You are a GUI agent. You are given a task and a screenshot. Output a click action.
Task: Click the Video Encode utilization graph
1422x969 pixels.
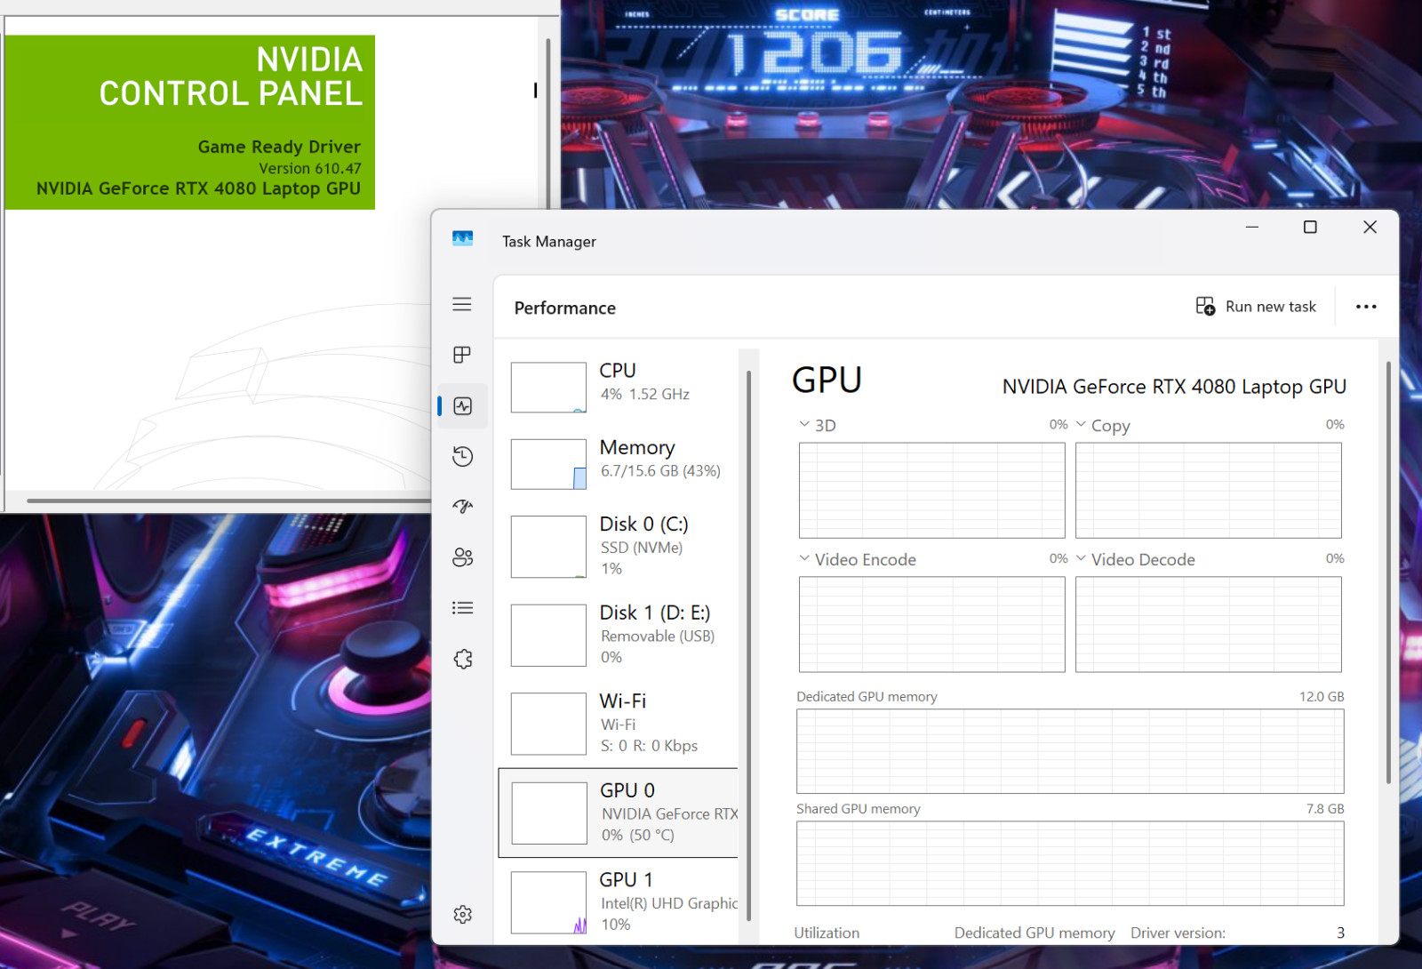click(931, 624)
